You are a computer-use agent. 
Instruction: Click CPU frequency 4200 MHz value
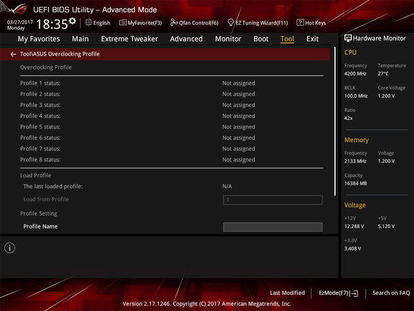click(355, 74)
